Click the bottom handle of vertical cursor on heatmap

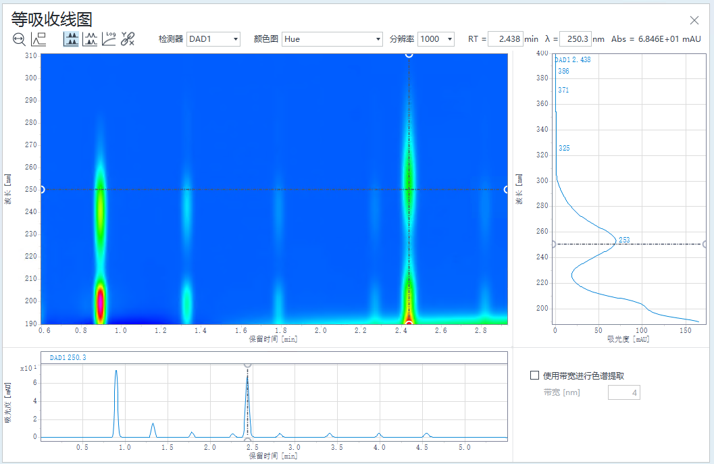point(409,324)
